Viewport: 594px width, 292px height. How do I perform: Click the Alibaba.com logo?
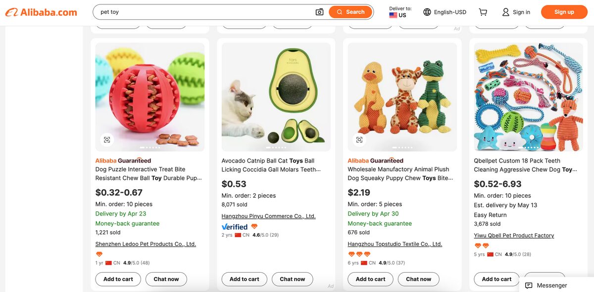click(41, 12)
